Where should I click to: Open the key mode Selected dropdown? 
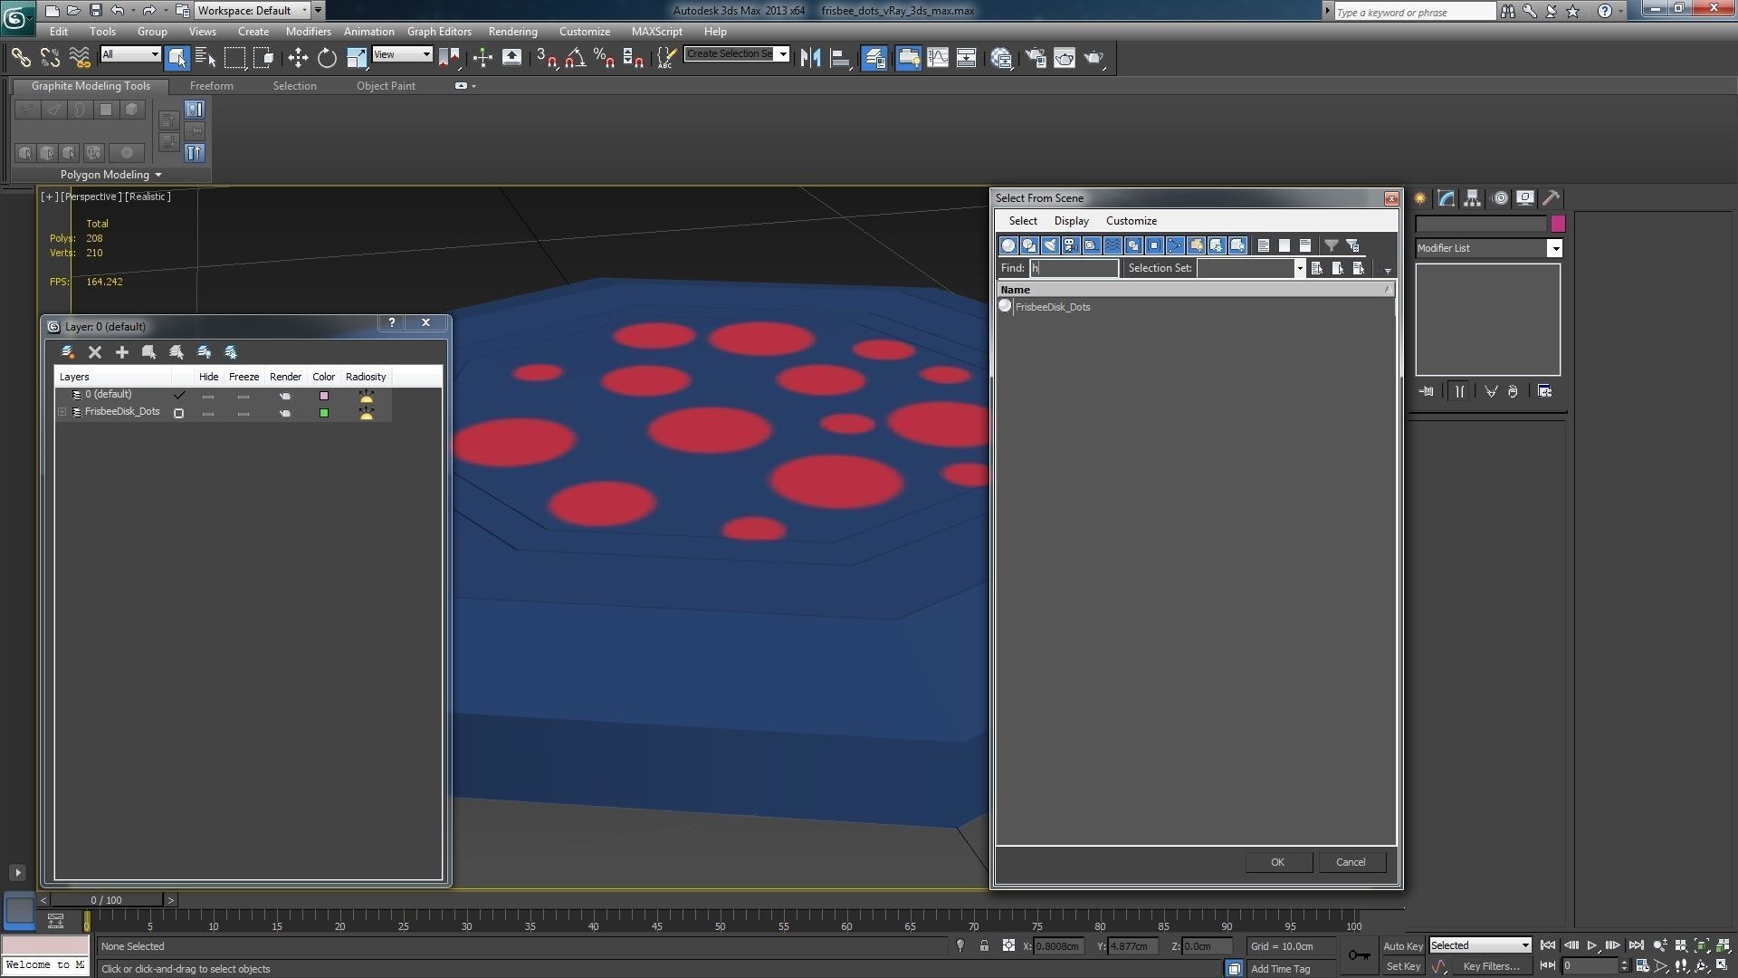[x=1480, y=945]
